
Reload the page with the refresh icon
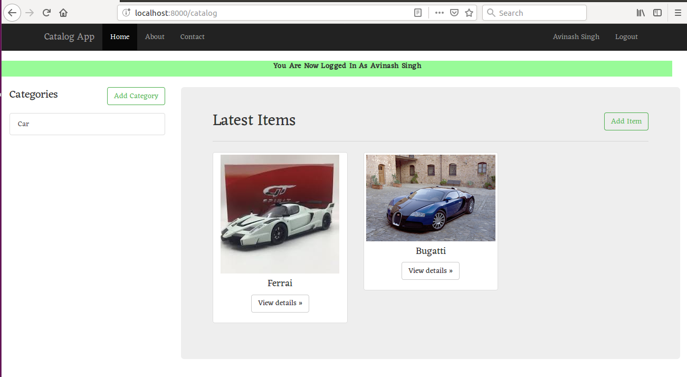click(47, 13)
